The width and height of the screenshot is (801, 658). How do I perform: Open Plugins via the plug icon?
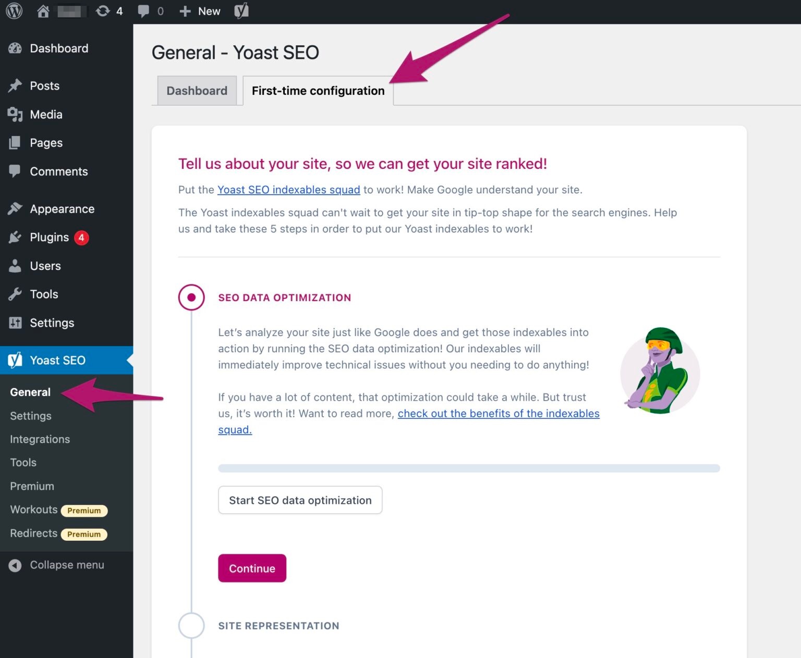15,237
